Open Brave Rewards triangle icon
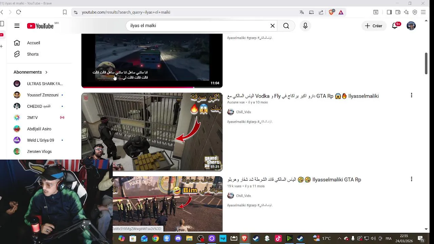The height and width of the screenshot is (244, 434). point(341,12)
